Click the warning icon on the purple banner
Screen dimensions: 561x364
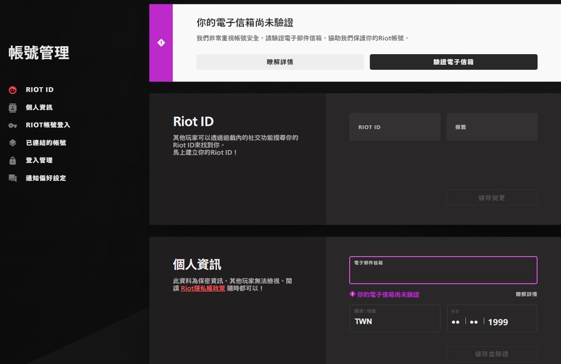161,43
